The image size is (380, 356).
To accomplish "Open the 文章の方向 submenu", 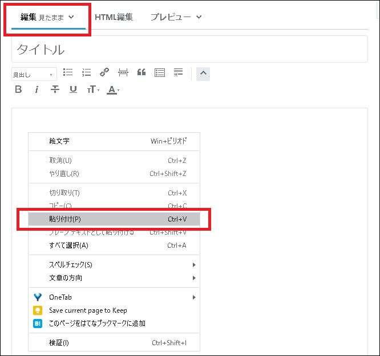I will [x=114, y=278].
